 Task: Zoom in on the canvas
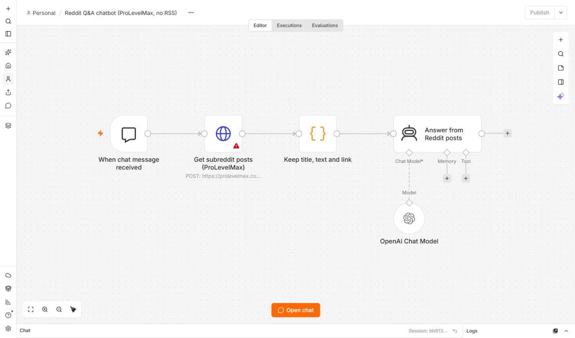tap(45, 309)
